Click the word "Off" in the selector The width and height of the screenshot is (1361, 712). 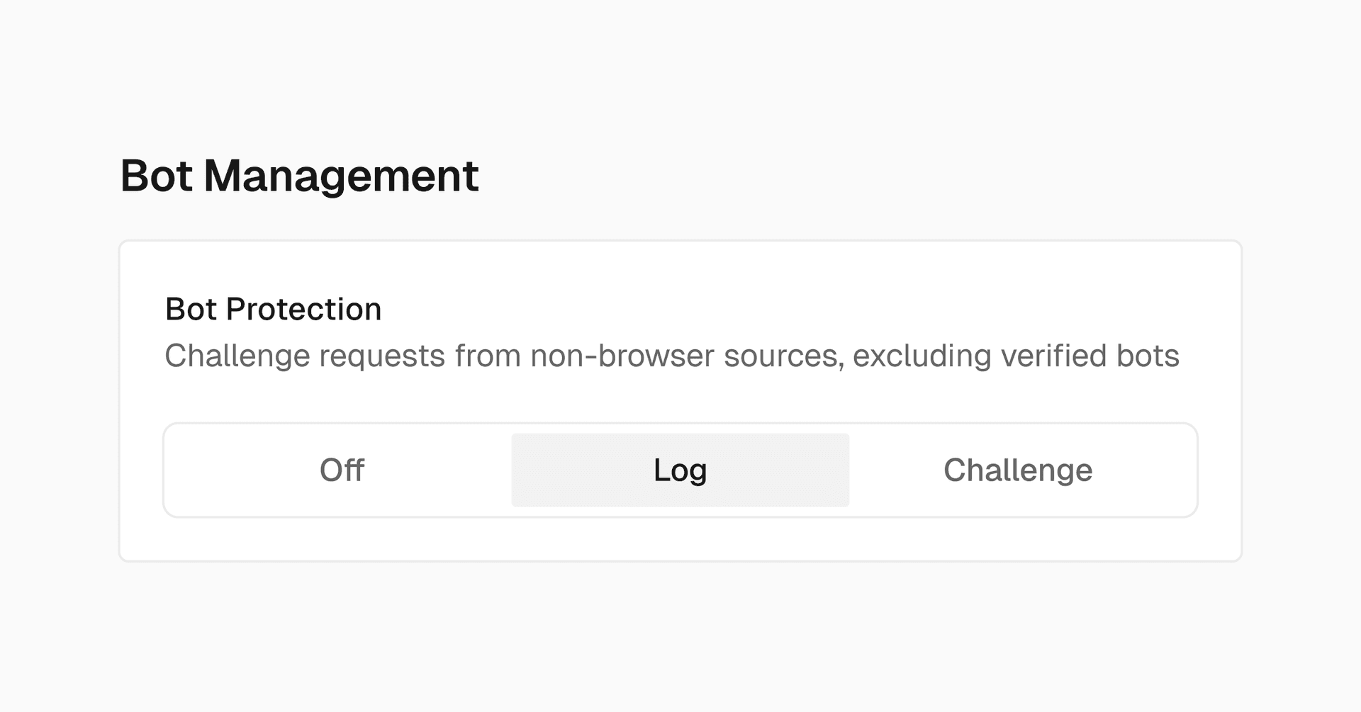click(x=342, y=470)
